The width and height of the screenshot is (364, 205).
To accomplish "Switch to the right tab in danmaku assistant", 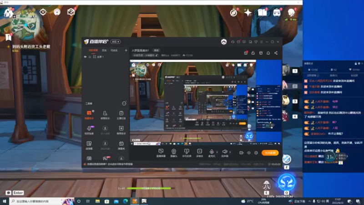I will 354,76.
